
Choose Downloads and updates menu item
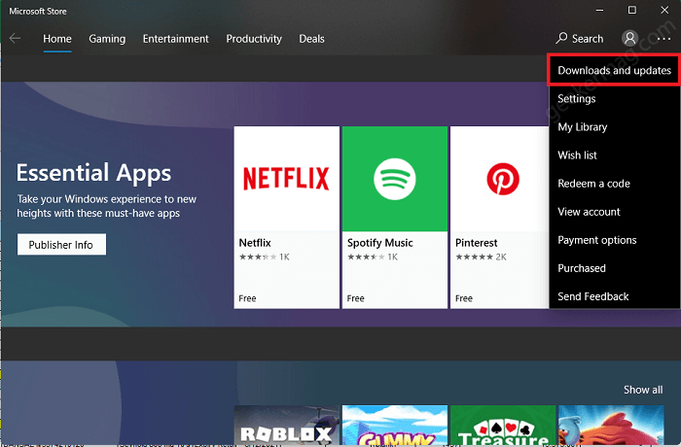(x=614, y=70)
